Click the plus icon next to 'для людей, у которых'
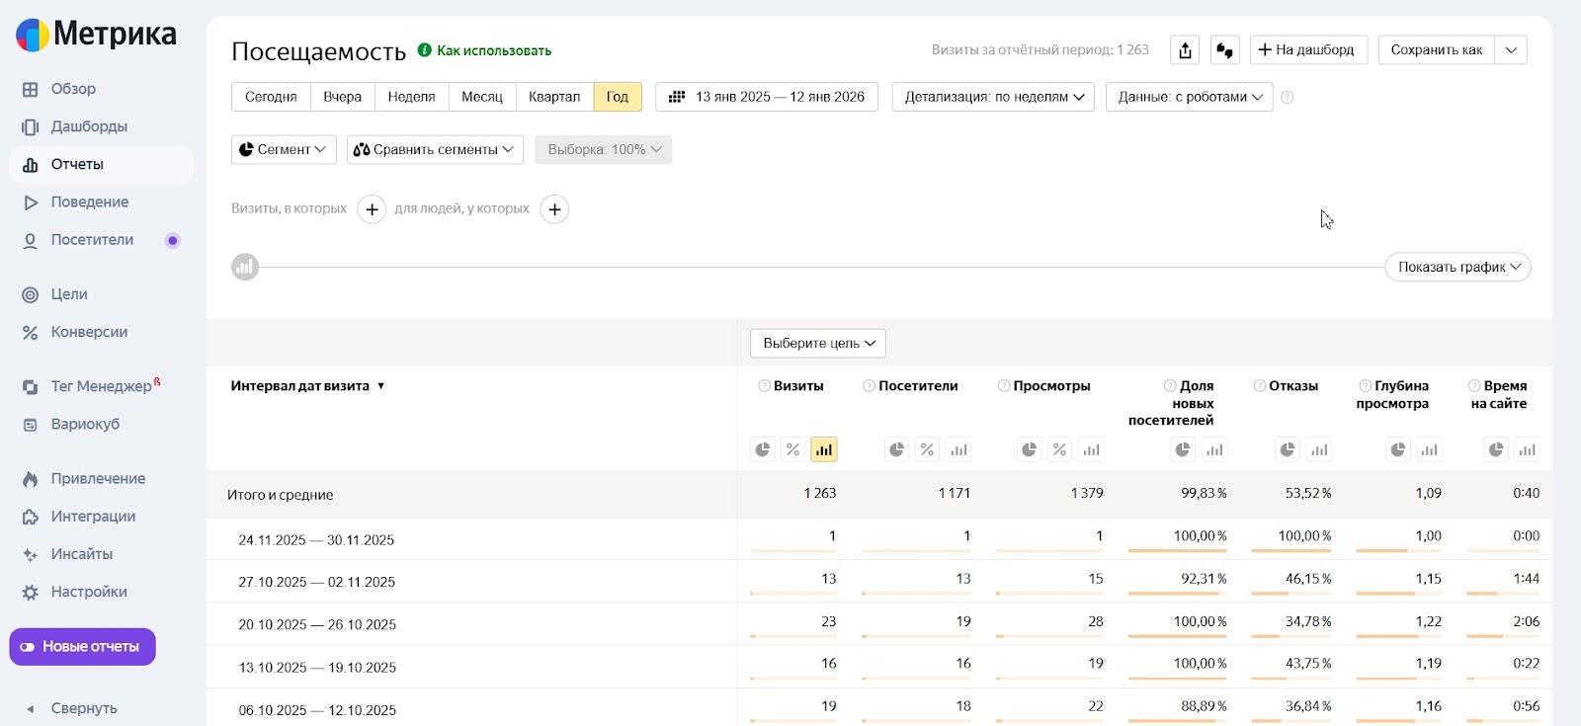 tap(554, 209)
